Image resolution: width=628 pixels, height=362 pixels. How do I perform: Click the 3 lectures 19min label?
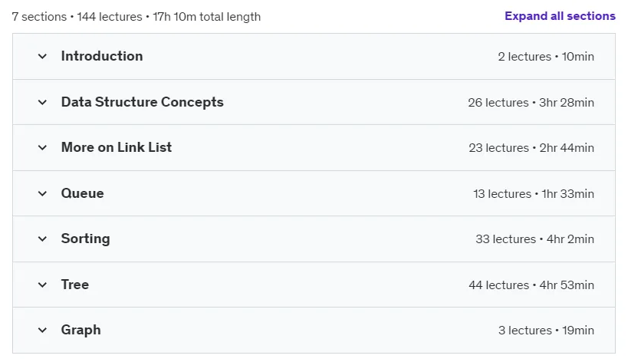(546, 331)
